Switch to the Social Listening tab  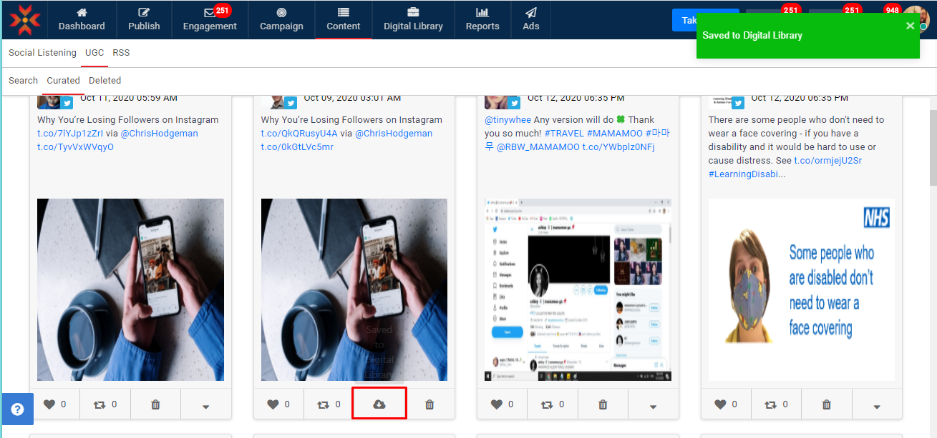[x=42, y=53]
